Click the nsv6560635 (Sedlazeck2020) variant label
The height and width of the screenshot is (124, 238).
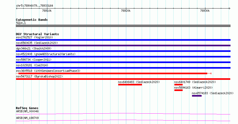[x=37, y=43]
